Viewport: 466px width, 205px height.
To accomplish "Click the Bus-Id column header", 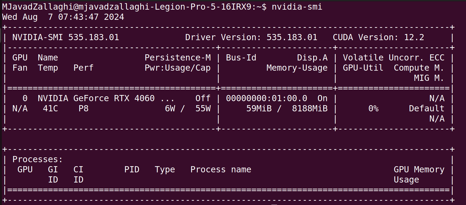I will click(241, 58).
